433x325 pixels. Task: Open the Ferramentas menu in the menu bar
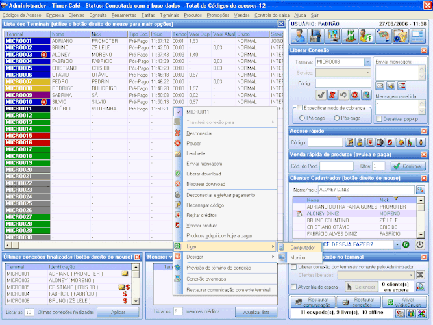124,15
